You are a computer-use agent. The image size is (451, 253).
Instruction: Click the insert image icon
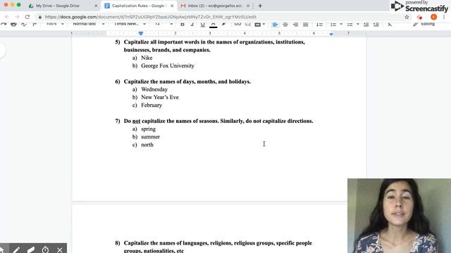click(258, 25)
